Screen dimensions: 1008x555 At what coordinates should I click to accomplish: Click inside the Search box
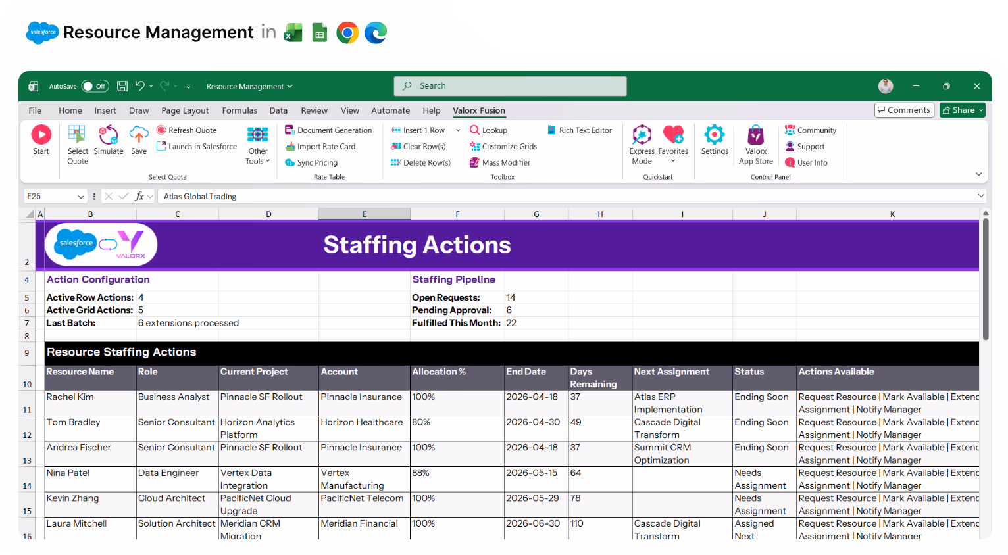pos(510,85)
